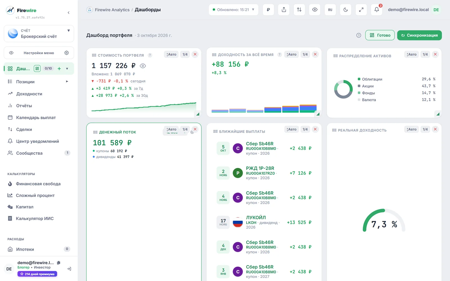Click the Готово button

pos(380,35)
